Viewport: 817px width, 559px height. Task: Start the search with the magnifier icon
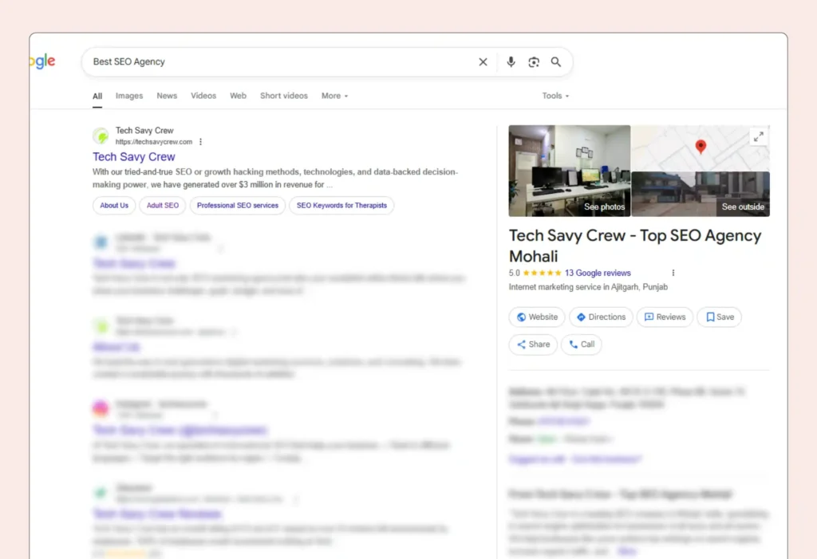pyautogui.click(x=555, y=61)
